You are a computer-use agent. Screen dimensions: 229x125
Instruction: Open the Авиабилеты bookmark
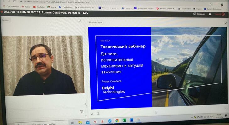(x=184, y=9)
